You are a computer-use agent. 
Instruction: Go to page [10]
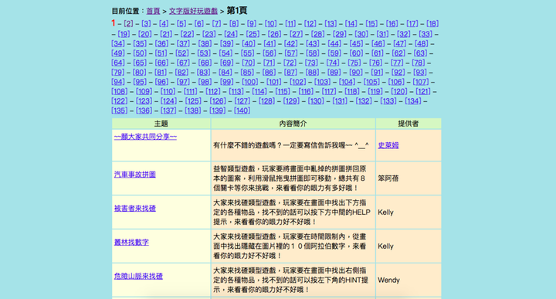point(270,24)
